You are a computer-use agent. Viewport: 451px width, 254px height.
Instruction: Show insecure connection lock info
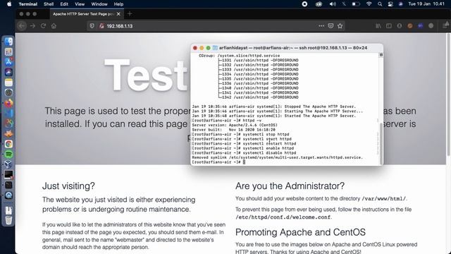pos(101,26)
